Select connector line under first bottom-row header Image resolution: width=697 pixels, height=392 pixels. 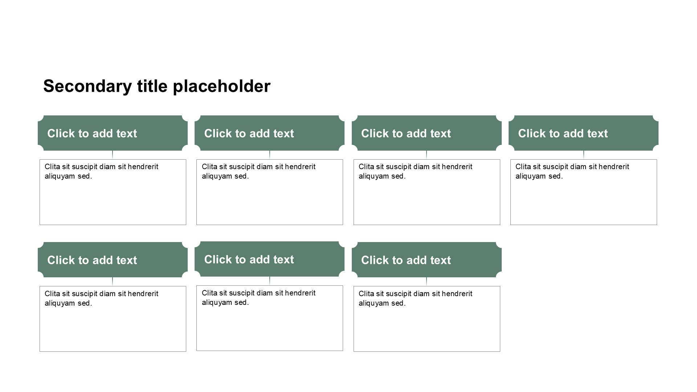click(113, 282)
